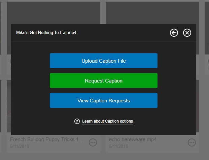The width and height of the screenshot is (209, 160).
Task: Select the French Bulldog Puppy Tricks title
Action: pyautogui.click(x=46, y=139)
